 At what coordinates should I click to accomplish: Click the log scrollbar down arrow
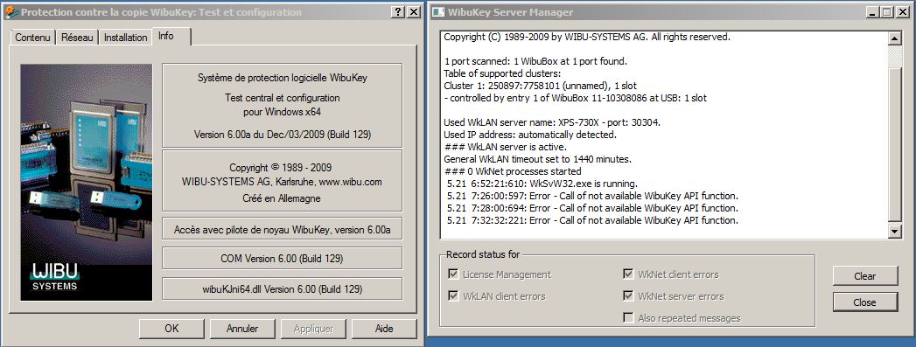point(894,231)
